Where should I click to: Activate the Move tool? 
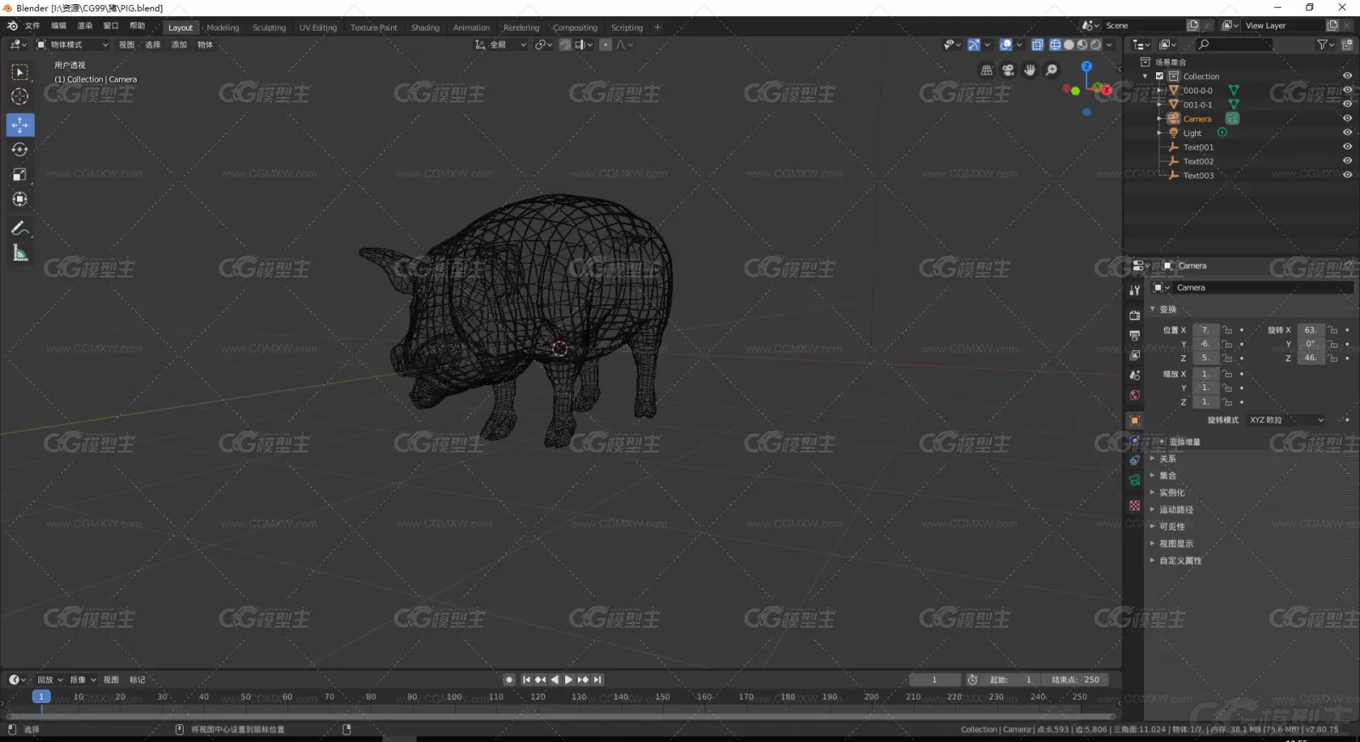click(20, 125)
